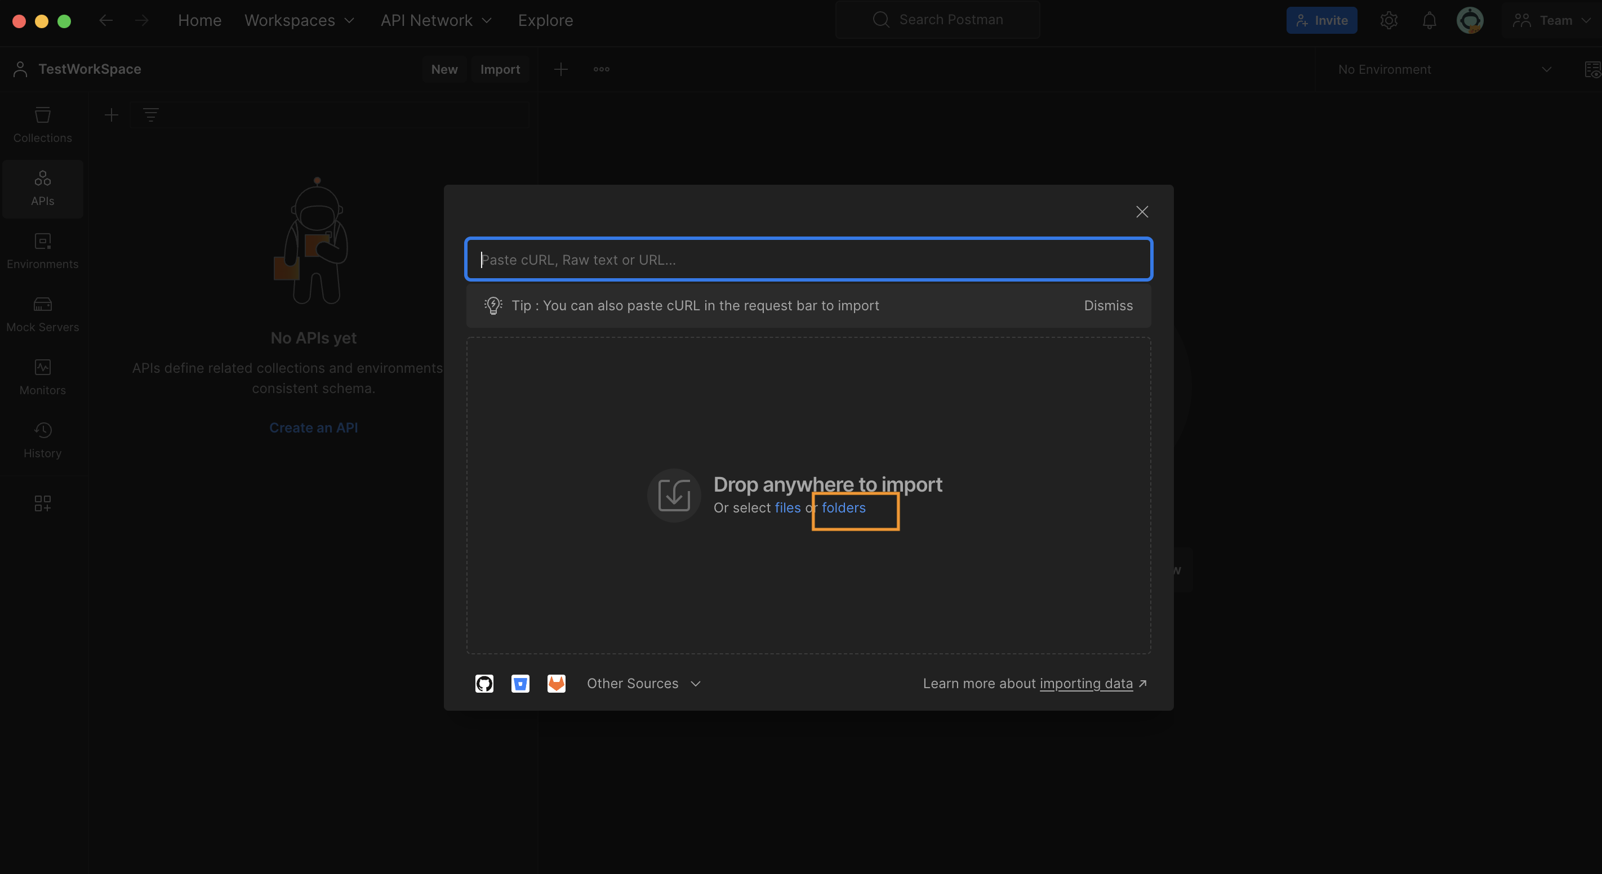Click the "No APIs yet" heading
This screenshot has width=1602, height=874.
(313, 338)
